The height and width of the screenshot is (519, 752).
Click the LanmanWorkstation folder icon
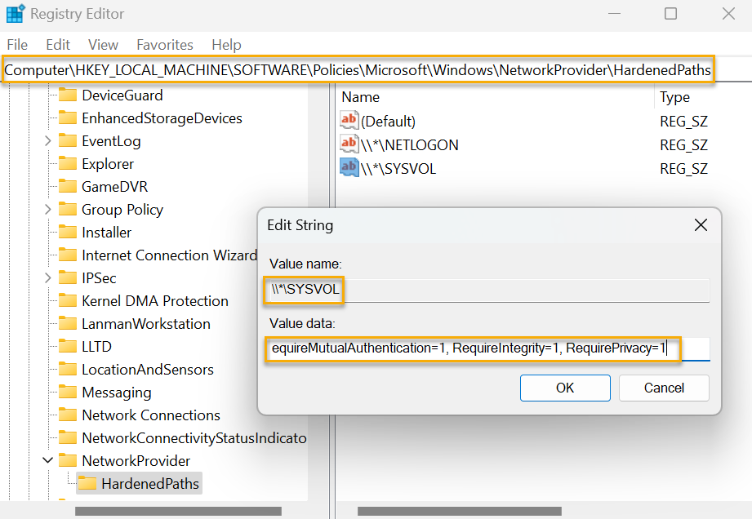click(68, 323)
